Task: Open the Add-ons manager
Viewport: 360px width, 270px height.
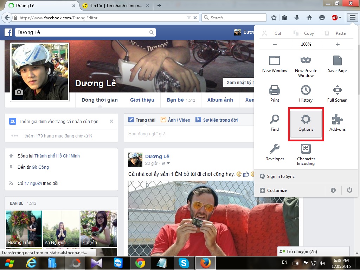Action: [x=337, y=124]
